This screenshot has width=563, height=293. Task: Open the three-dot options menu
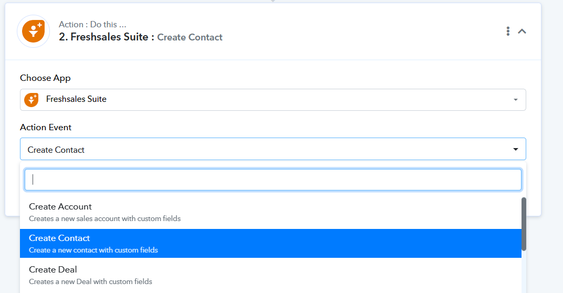508,31
